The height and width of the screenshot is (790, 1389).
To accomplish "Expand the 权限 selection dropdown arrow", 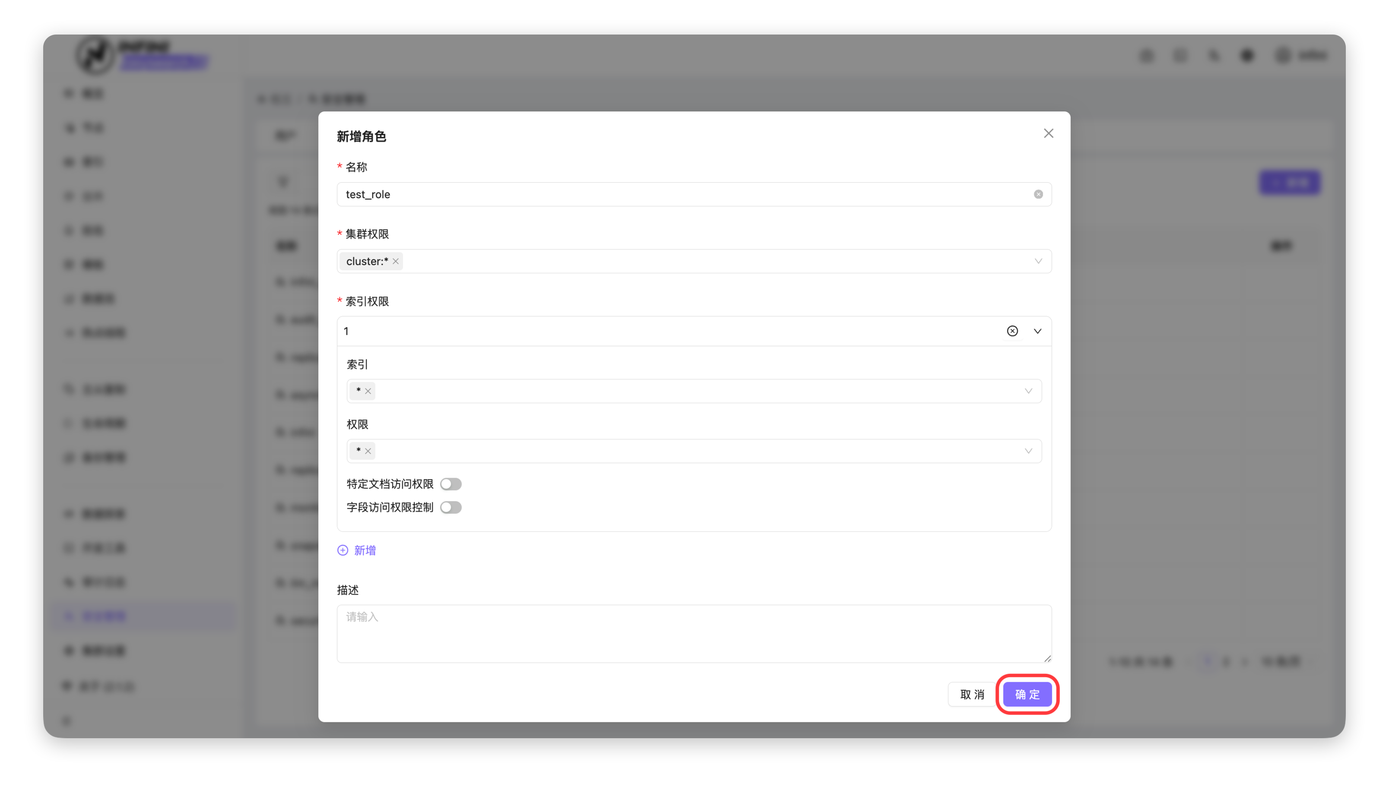I will (1028, 451).
